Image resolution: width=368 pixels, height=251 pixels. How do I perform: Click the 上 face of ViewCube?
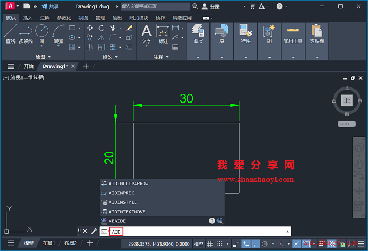(347, 100)
